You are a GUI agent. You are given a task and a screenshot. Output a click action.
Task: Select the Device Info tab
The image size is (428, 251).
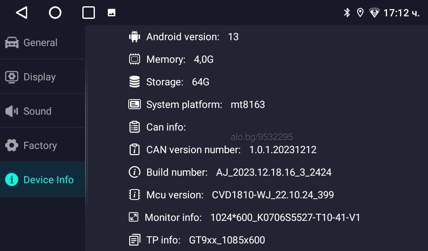click(x=43, y=179)
